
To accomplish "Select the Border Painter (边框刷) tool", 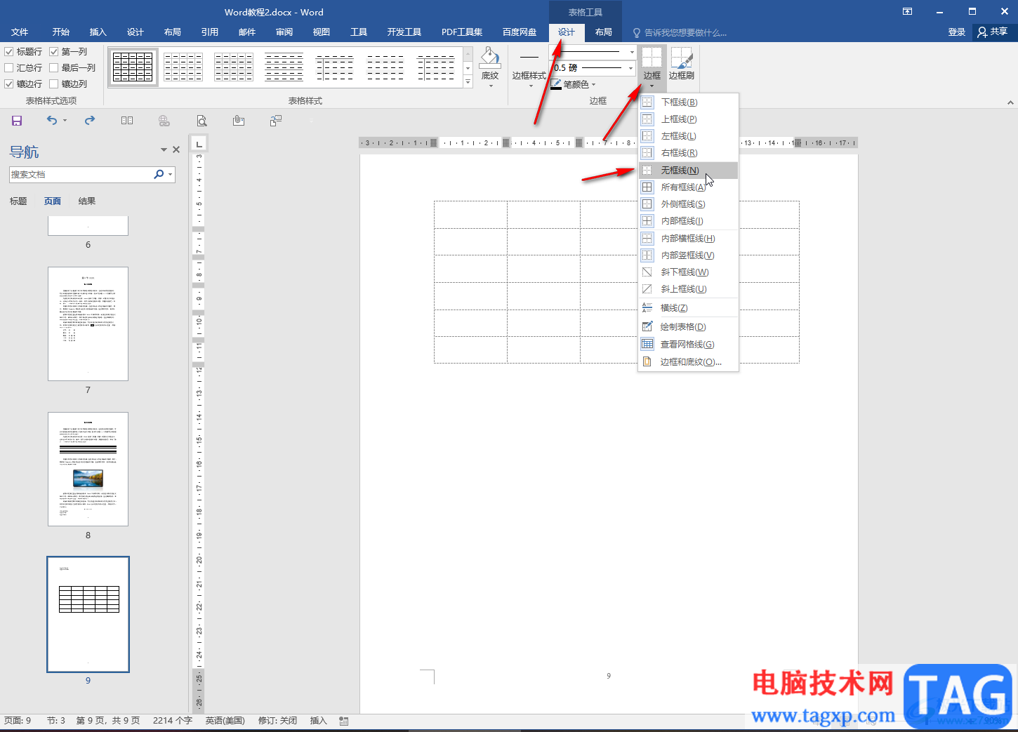I will [x=681, y=65].
